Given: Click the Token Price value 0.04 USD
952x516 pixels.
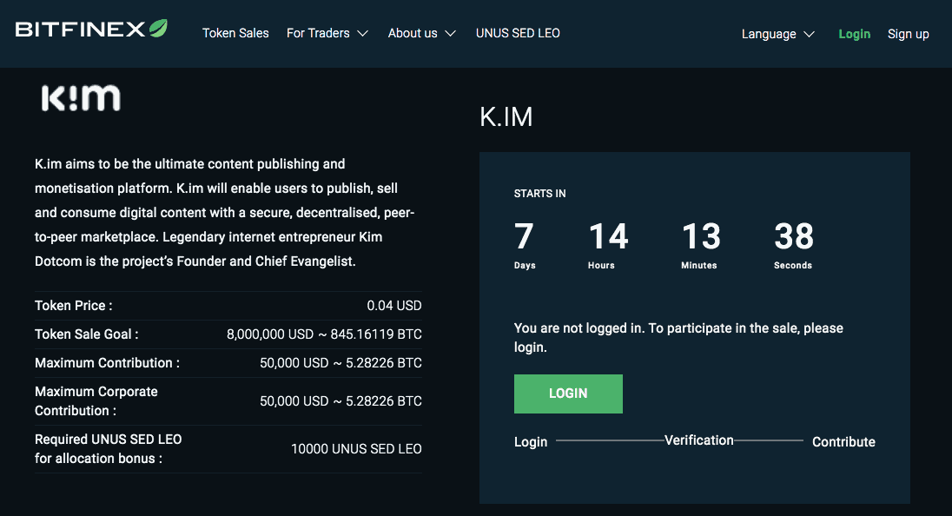Looking at the screenshot, I should (394, 306).
